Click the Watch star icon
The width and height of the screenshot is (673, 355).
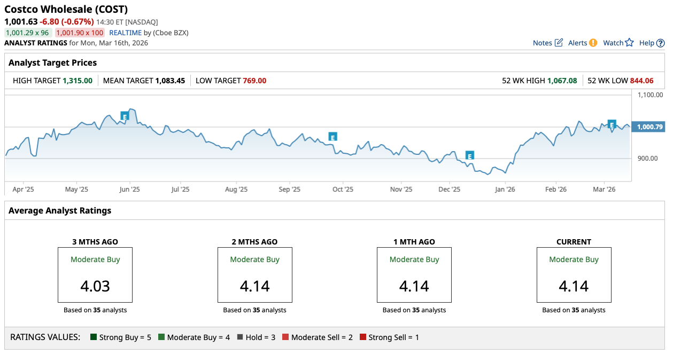click(629, 43)
